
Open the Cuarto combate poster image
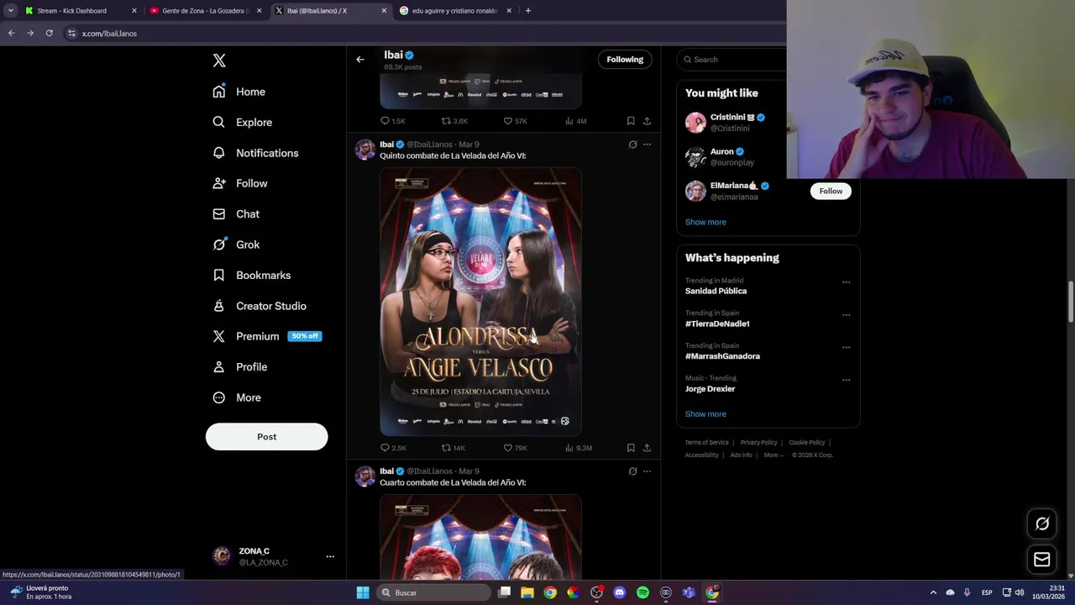click(x=480, y=537)
